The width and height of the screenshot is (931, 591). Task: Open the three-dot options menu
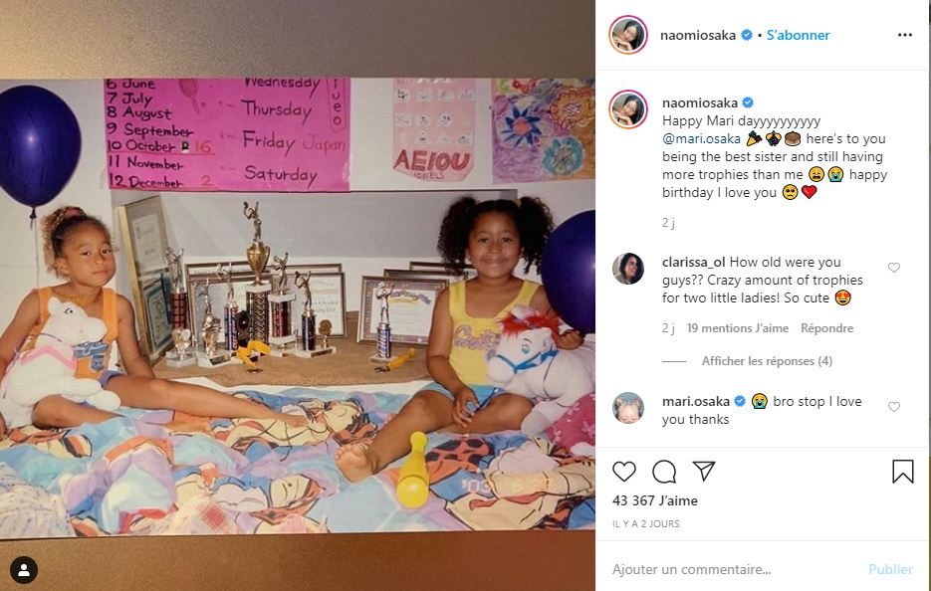(x=905, y=35)
